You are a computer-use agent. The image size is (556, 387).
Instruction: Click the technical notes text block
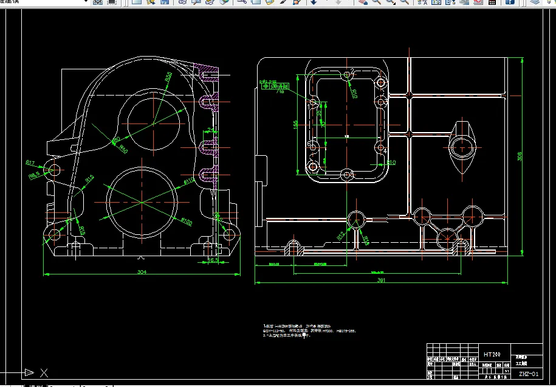[x=309, y=330]
